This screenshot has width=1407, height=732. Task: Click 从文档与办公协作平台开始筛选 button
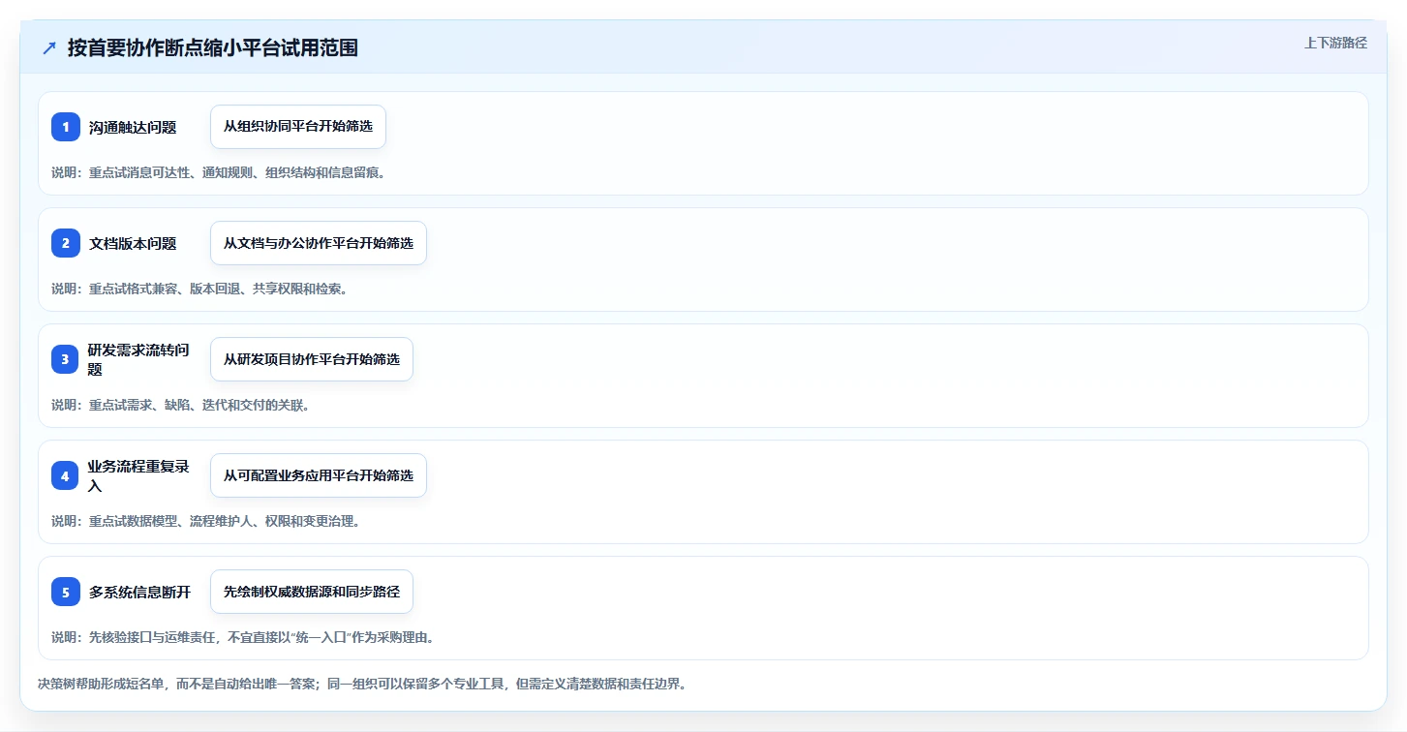click(319, 243)
